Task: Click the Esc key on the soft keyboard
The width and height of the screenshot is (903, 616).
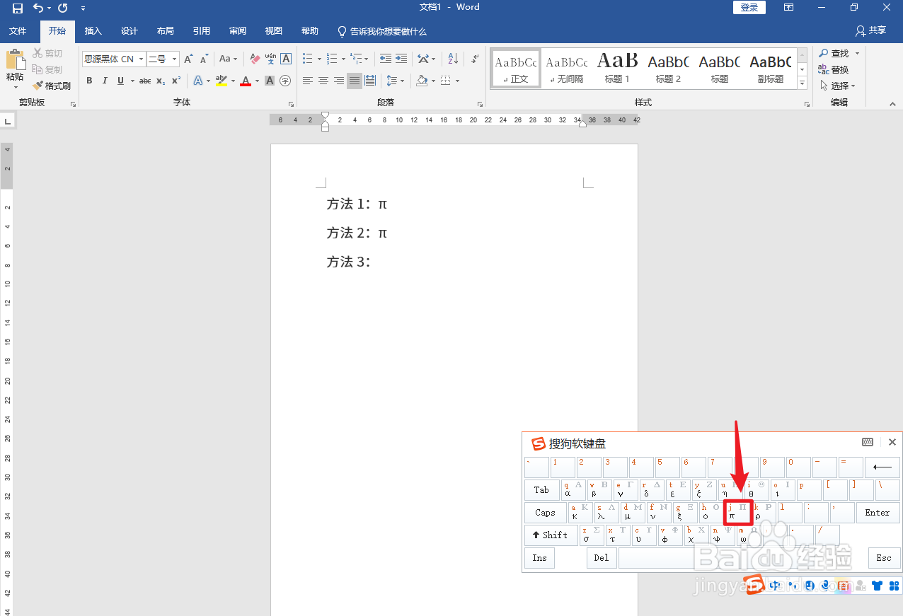Action: [x=884, y=558]
